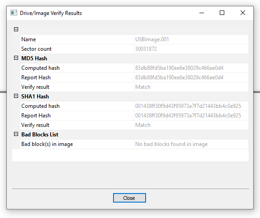
Task: Click the Close button
Action: (129, 198)
